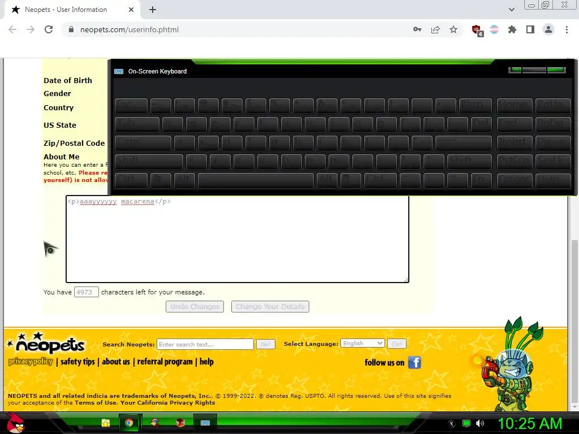Open saved passwords key icon

(417, 29)
